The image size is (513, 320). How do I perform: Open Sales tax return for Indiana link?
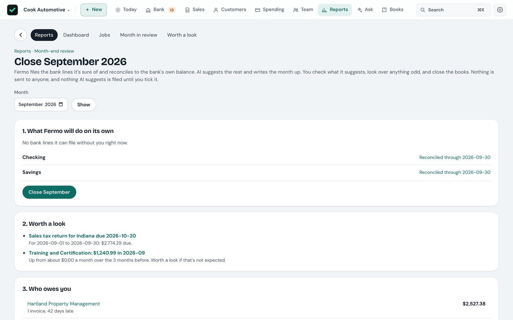click(x=82, y=236)
